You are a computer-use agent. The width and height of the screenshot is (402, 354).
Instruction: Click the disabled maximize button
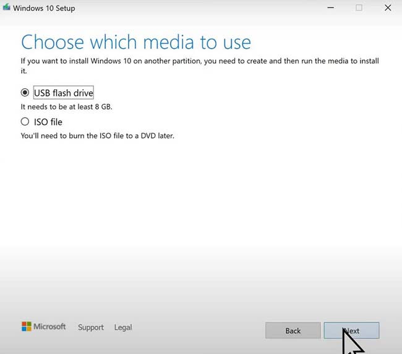[x=359, y=7]
